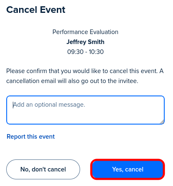Confirm with the Yes, cancel button
Image resolution: width=173 pixels, height=186 pixels.
coord(127,169)
